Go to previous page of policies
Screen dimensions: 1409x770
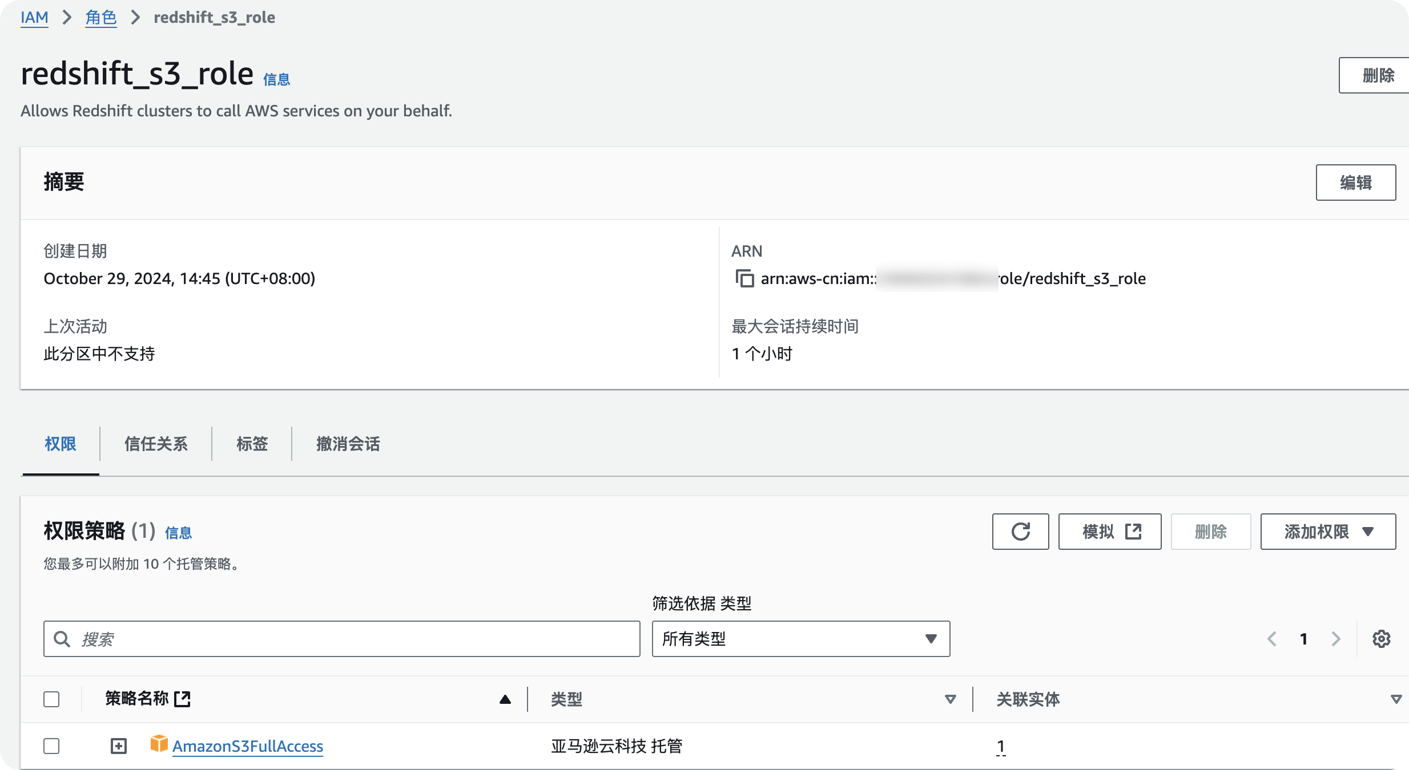(x=1272, y=639)
